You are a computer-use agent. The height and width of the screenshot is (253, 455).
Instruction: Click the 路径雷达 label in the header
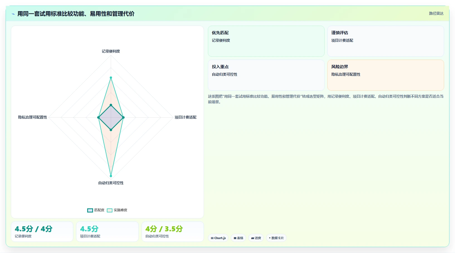point(436,13)
